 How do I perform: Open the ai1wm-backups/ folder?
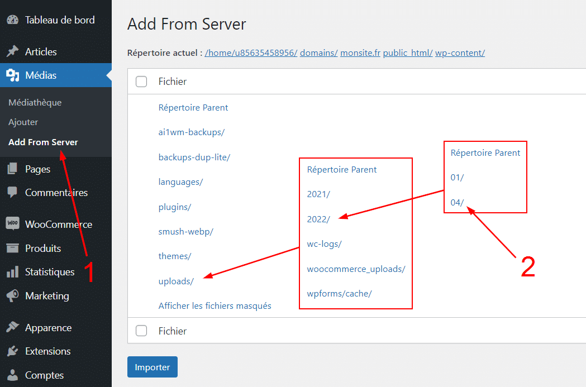click(x=192, y=132)
